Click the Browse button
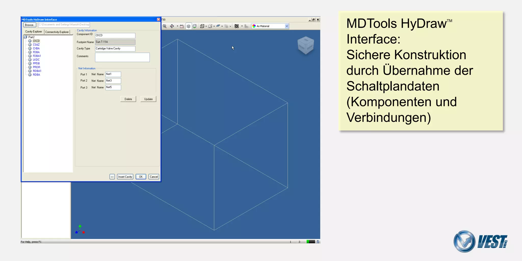 pyautogui.click(x=30, y=25)
